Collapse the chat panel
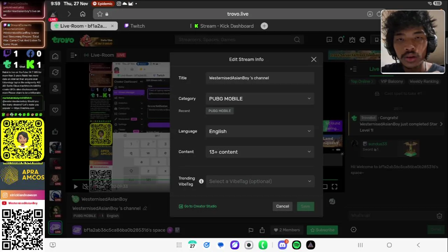 (x=353, y=69)
